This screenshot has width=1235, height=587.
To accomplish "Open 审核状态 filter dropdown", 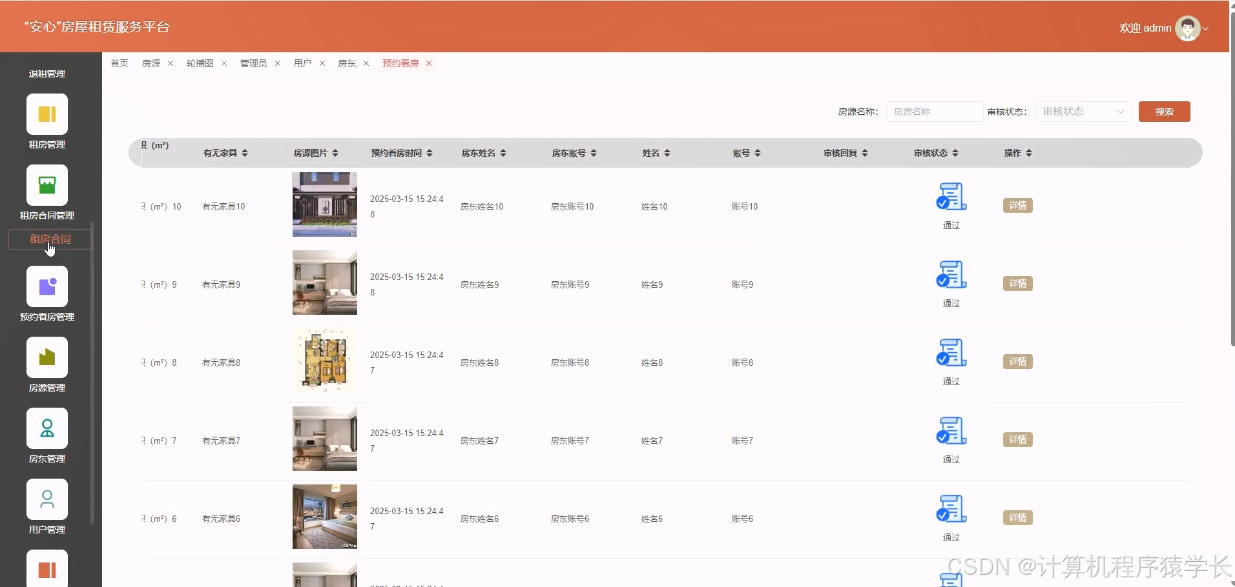I will [1084, 112].
